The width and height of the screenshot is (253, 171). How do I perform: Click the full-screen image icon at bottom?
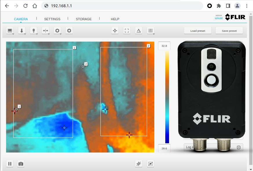tap(151, 164)
